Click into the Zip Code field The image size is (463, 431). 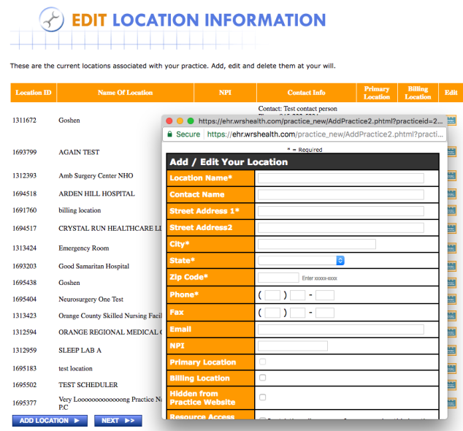point(278,278)
